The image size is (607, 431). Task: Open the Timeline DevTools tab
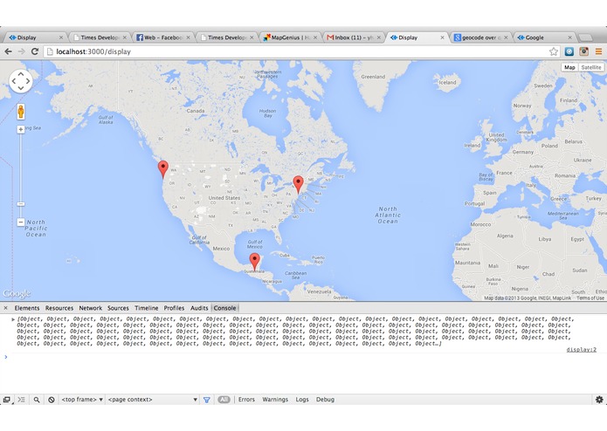(147, 308)
